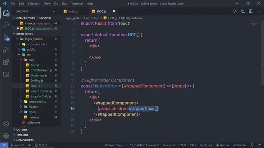
Task: Open the Edit menu
Action: tap(21, 4)
